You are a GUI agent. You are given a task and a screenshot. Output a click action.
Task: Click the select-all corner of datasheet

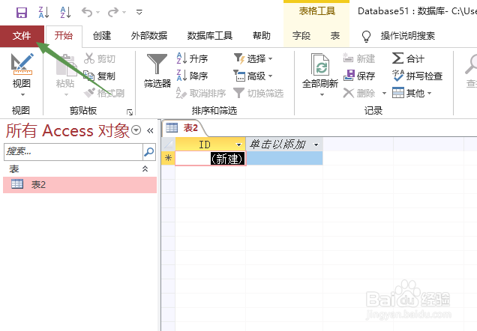pyautogui.click(x=168, y=145)
